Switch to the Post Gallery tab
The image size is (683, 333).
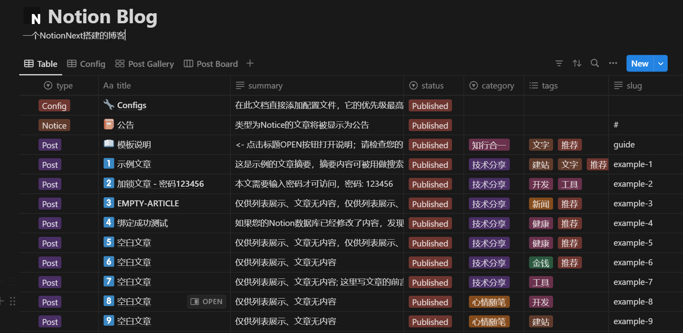[x=145, y=64]
